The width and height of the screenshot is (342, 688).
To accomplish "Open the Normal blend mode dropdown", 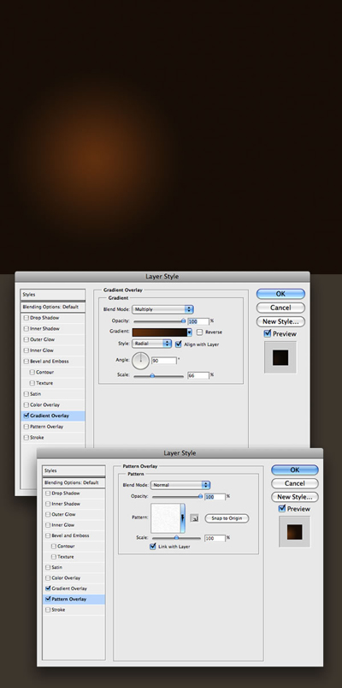I will (180, 485).
